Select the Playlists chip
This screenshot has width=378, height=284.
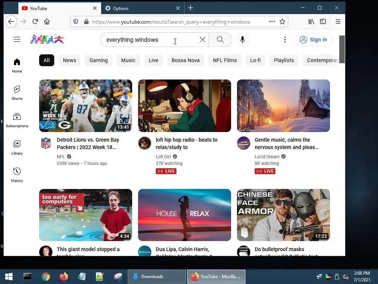[284, 60]
